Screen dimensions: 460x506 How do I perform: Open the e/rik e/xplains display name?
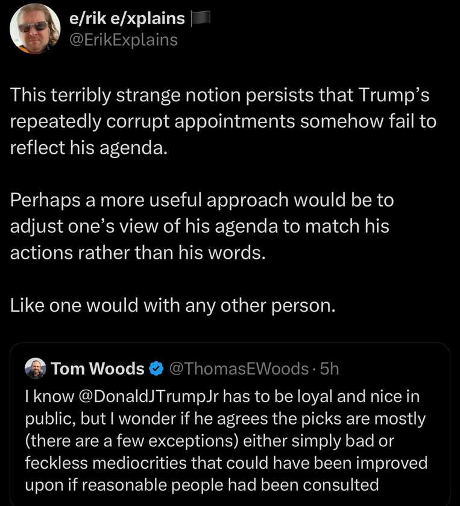(x=127, y=18)
